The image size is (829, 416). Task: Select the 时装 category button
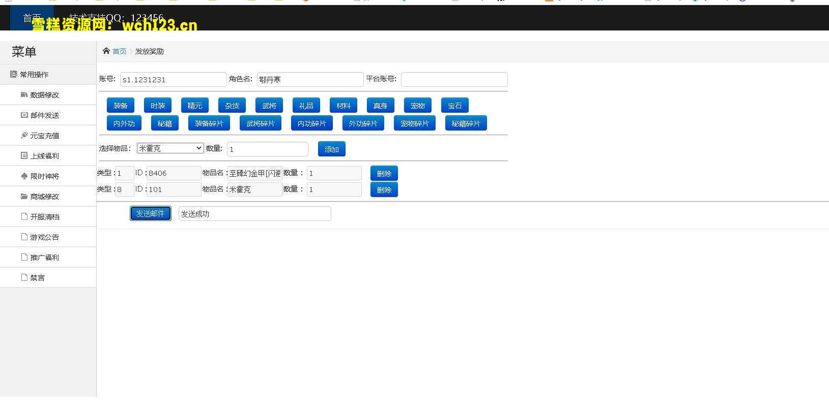[158, 106]
